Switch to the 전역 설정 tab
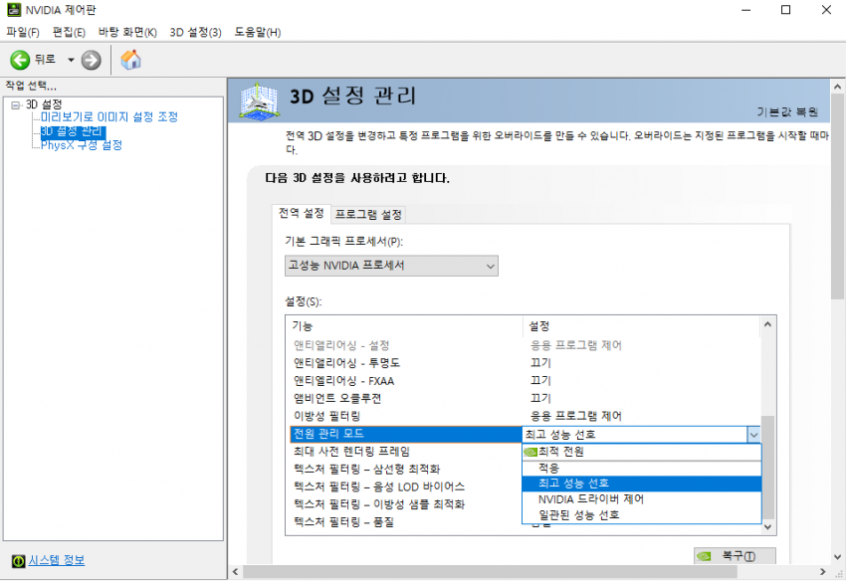 pyautogui.click(x=301, y=213)
